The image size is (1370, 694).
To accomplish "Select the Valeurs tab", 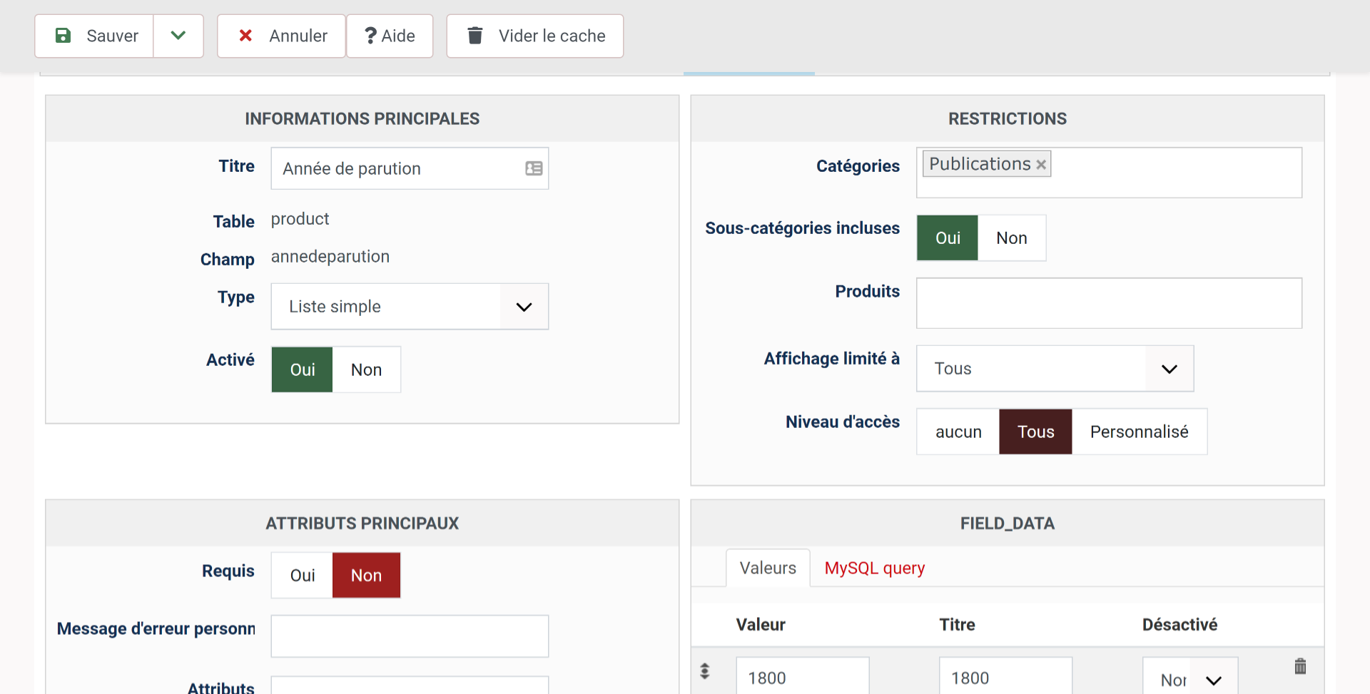I will pos(768,568).
